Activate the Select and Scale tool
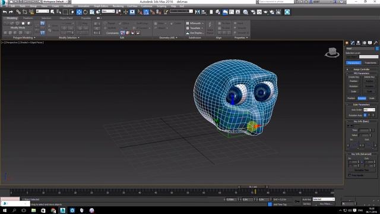Image resolution: width=380 pixels, height=214 pixels. (92, 12)
